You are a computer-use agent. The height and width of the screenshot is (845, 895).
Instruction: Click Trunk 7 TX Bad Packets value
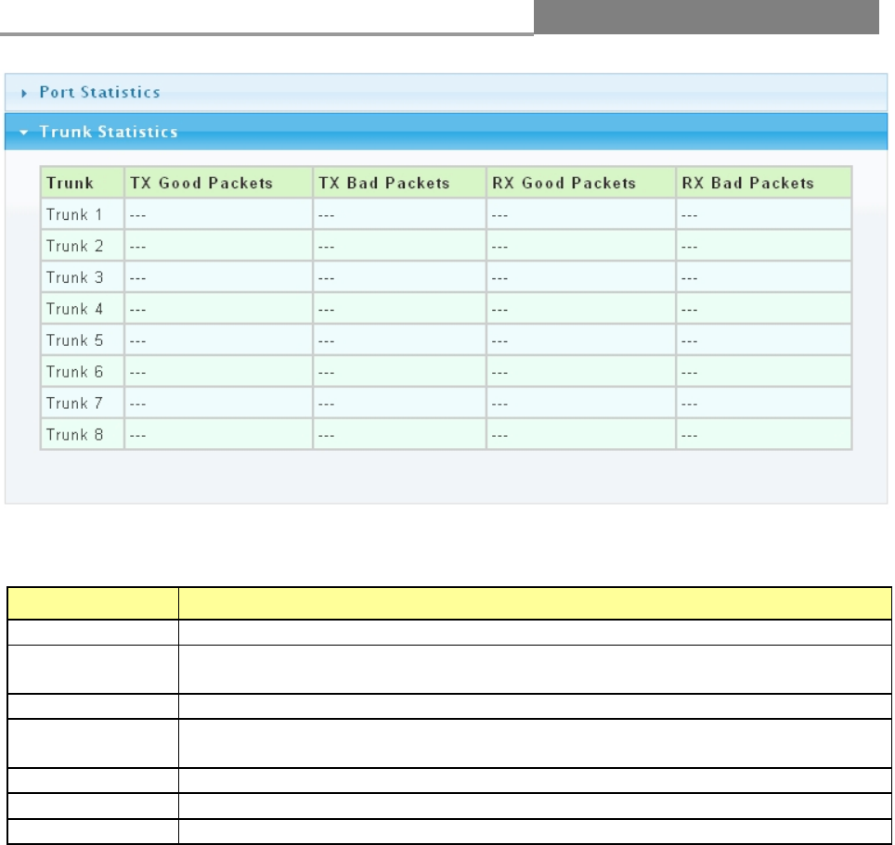(399, 403)
